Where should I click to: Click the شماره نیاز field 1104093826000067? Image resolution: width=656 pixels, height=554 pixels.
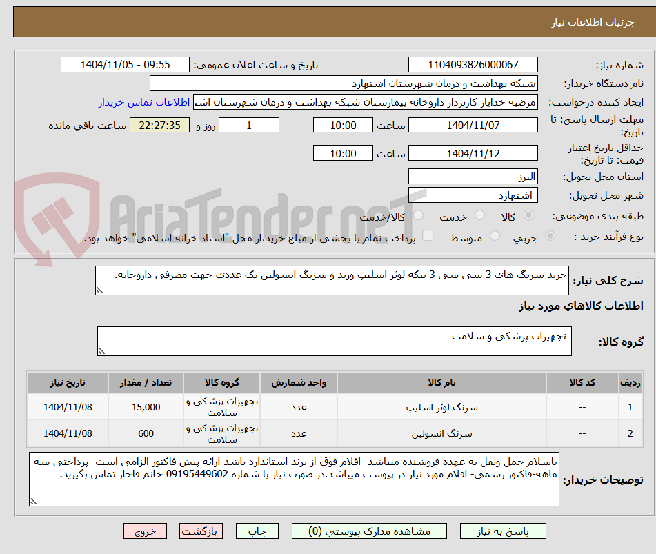pyautogui.click(x=473, y=65)
